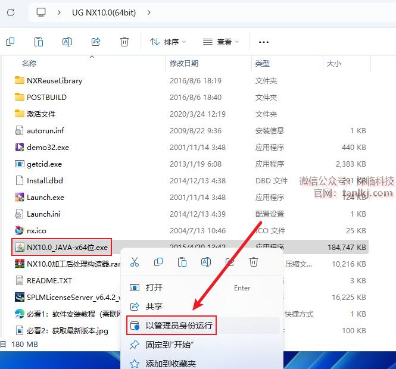Click the NX10.0_JAVA-x64位.exe Java icon

click(20, 247)
